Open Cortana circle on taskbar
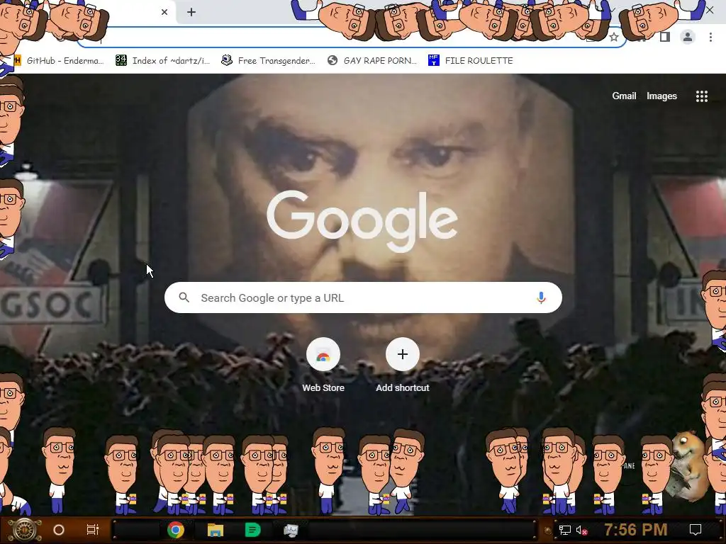Screen dimensions: 726x544 [59, 530]
